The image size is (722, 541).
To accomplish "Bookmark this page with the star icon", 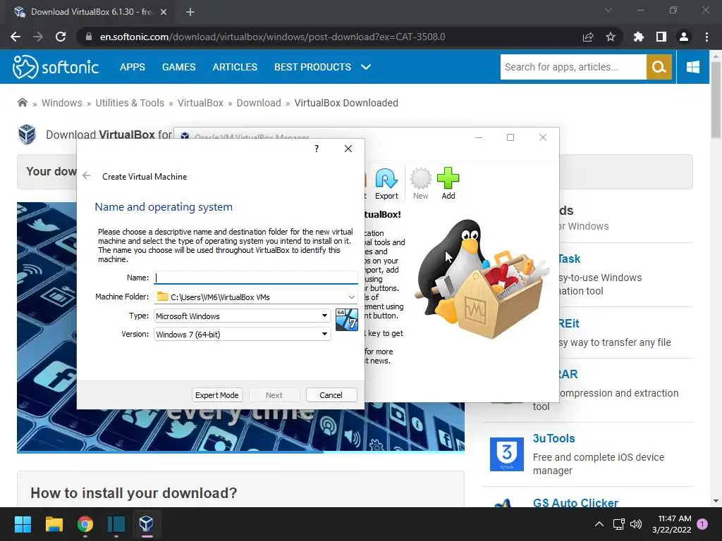I will point(611,37).
